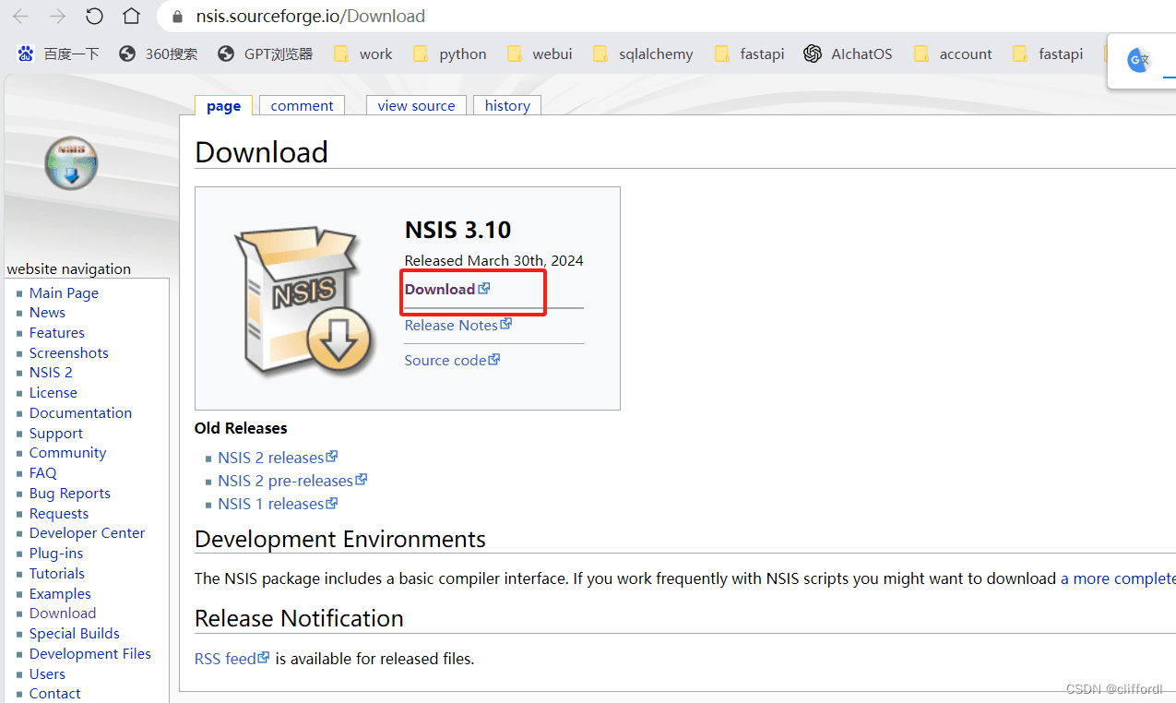
Task: Go to the browser home icon
Action: pyautogui.click(x=132, y=17)
